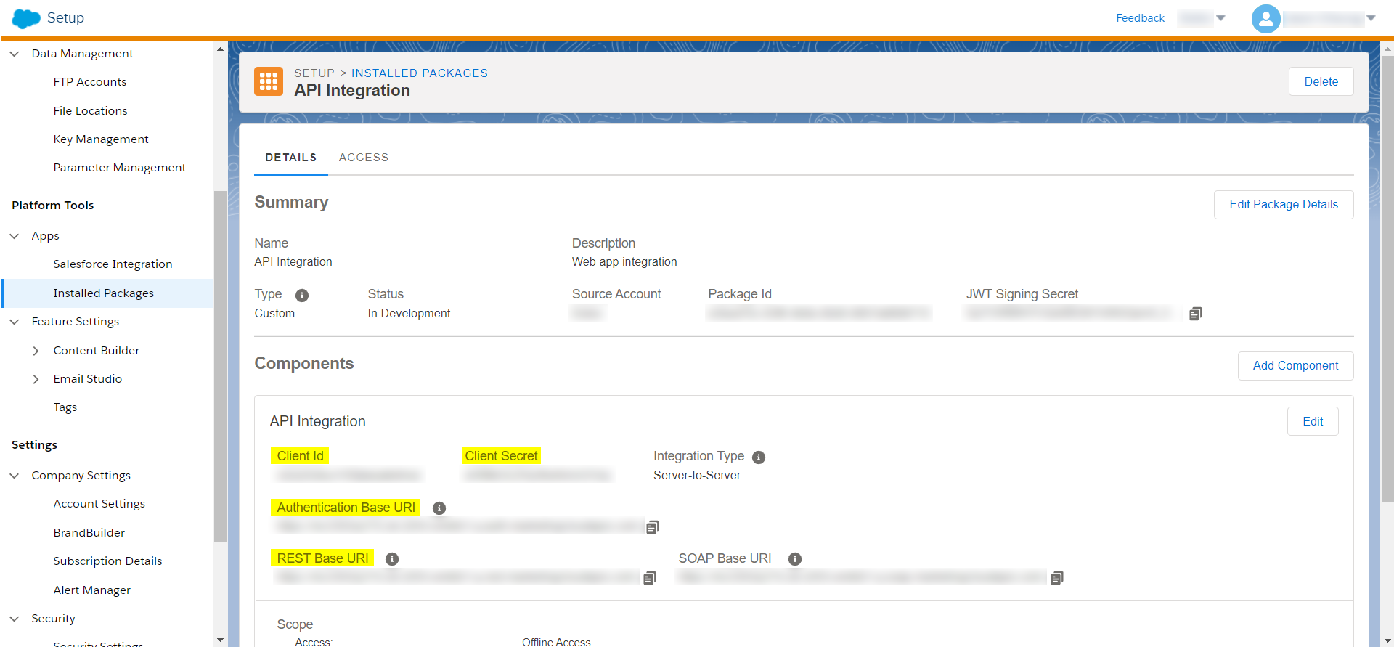Click the sidebar scrollbar thumb
Viewport: 1394px width, 647px height.
[220, 367]
